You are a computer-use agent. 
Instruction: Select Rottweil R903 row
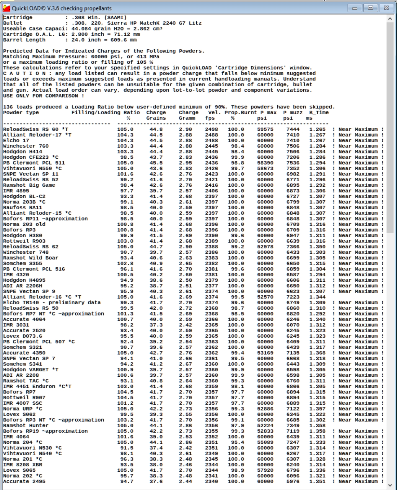point(193,241)
